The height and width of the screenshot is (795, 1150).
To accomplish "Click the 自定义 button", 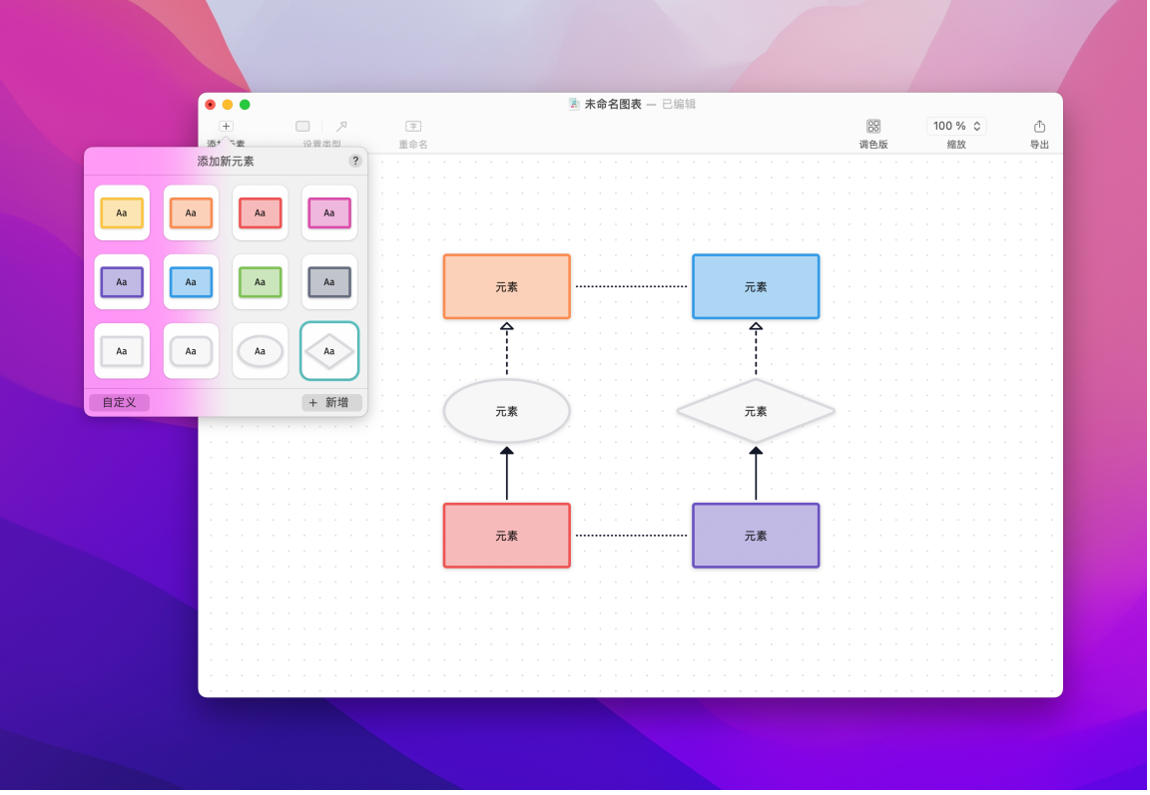I will coord(119,402).
